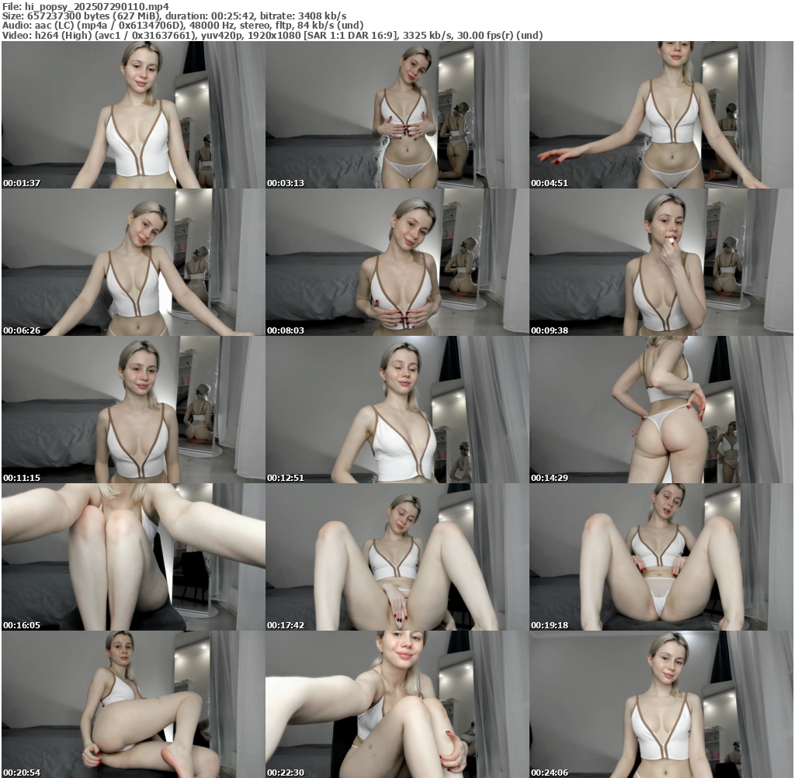Select the 00:09:38 thumbnail
The height and width of the screenshot is (778, 795).
tap(661, 262)
